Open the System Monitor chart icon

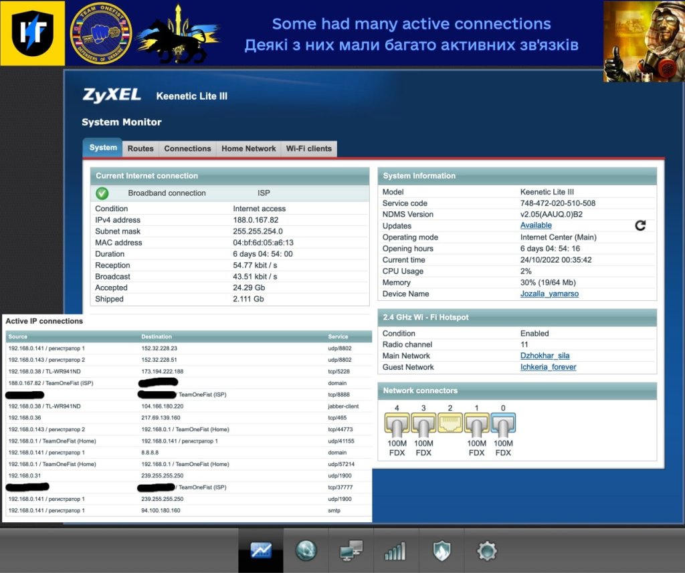[261, 550]
